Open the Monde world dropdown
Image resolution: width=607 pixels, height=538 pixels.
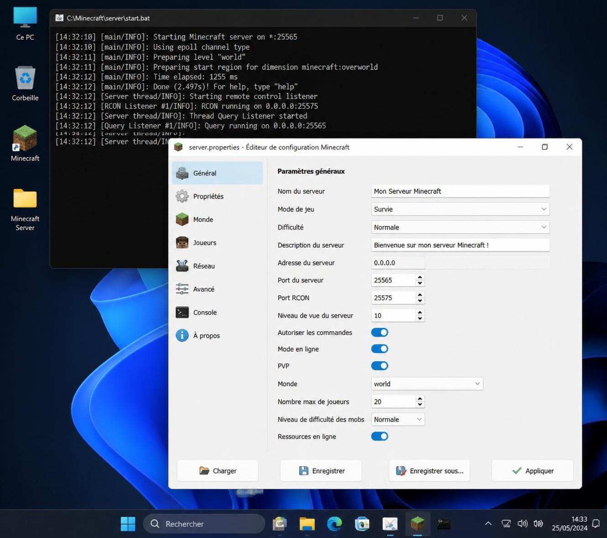427,384
